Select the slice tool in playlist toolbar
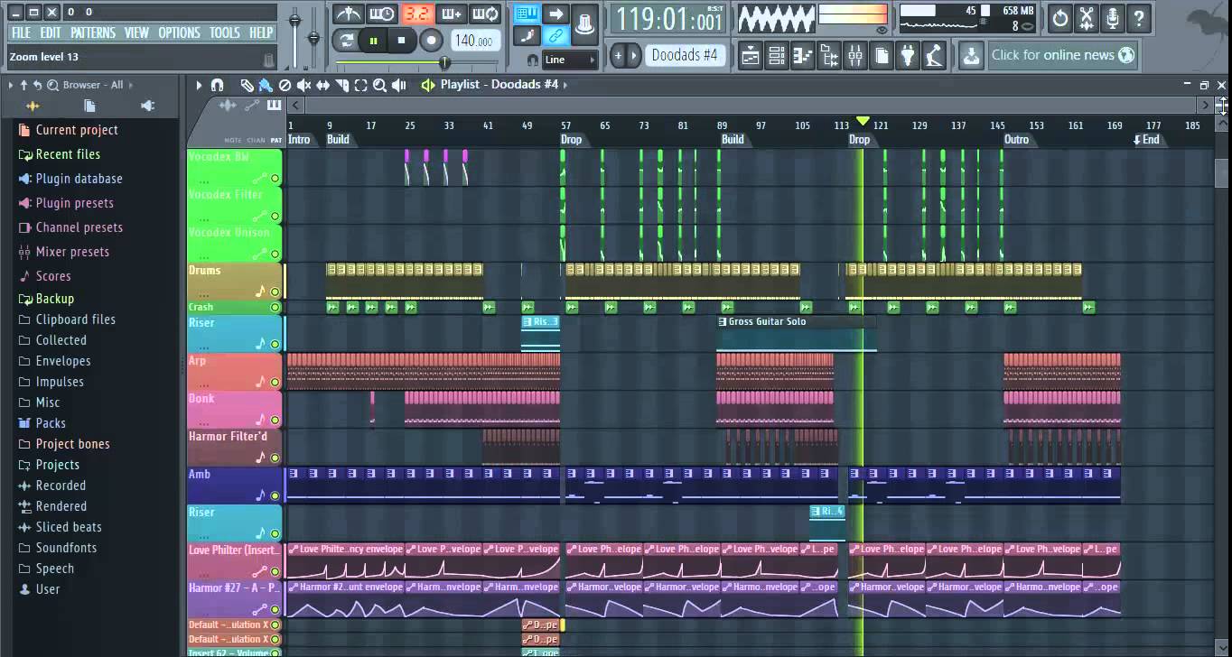Image resolution: width=1232 pixels, height=657 pixels. [341, 85]
